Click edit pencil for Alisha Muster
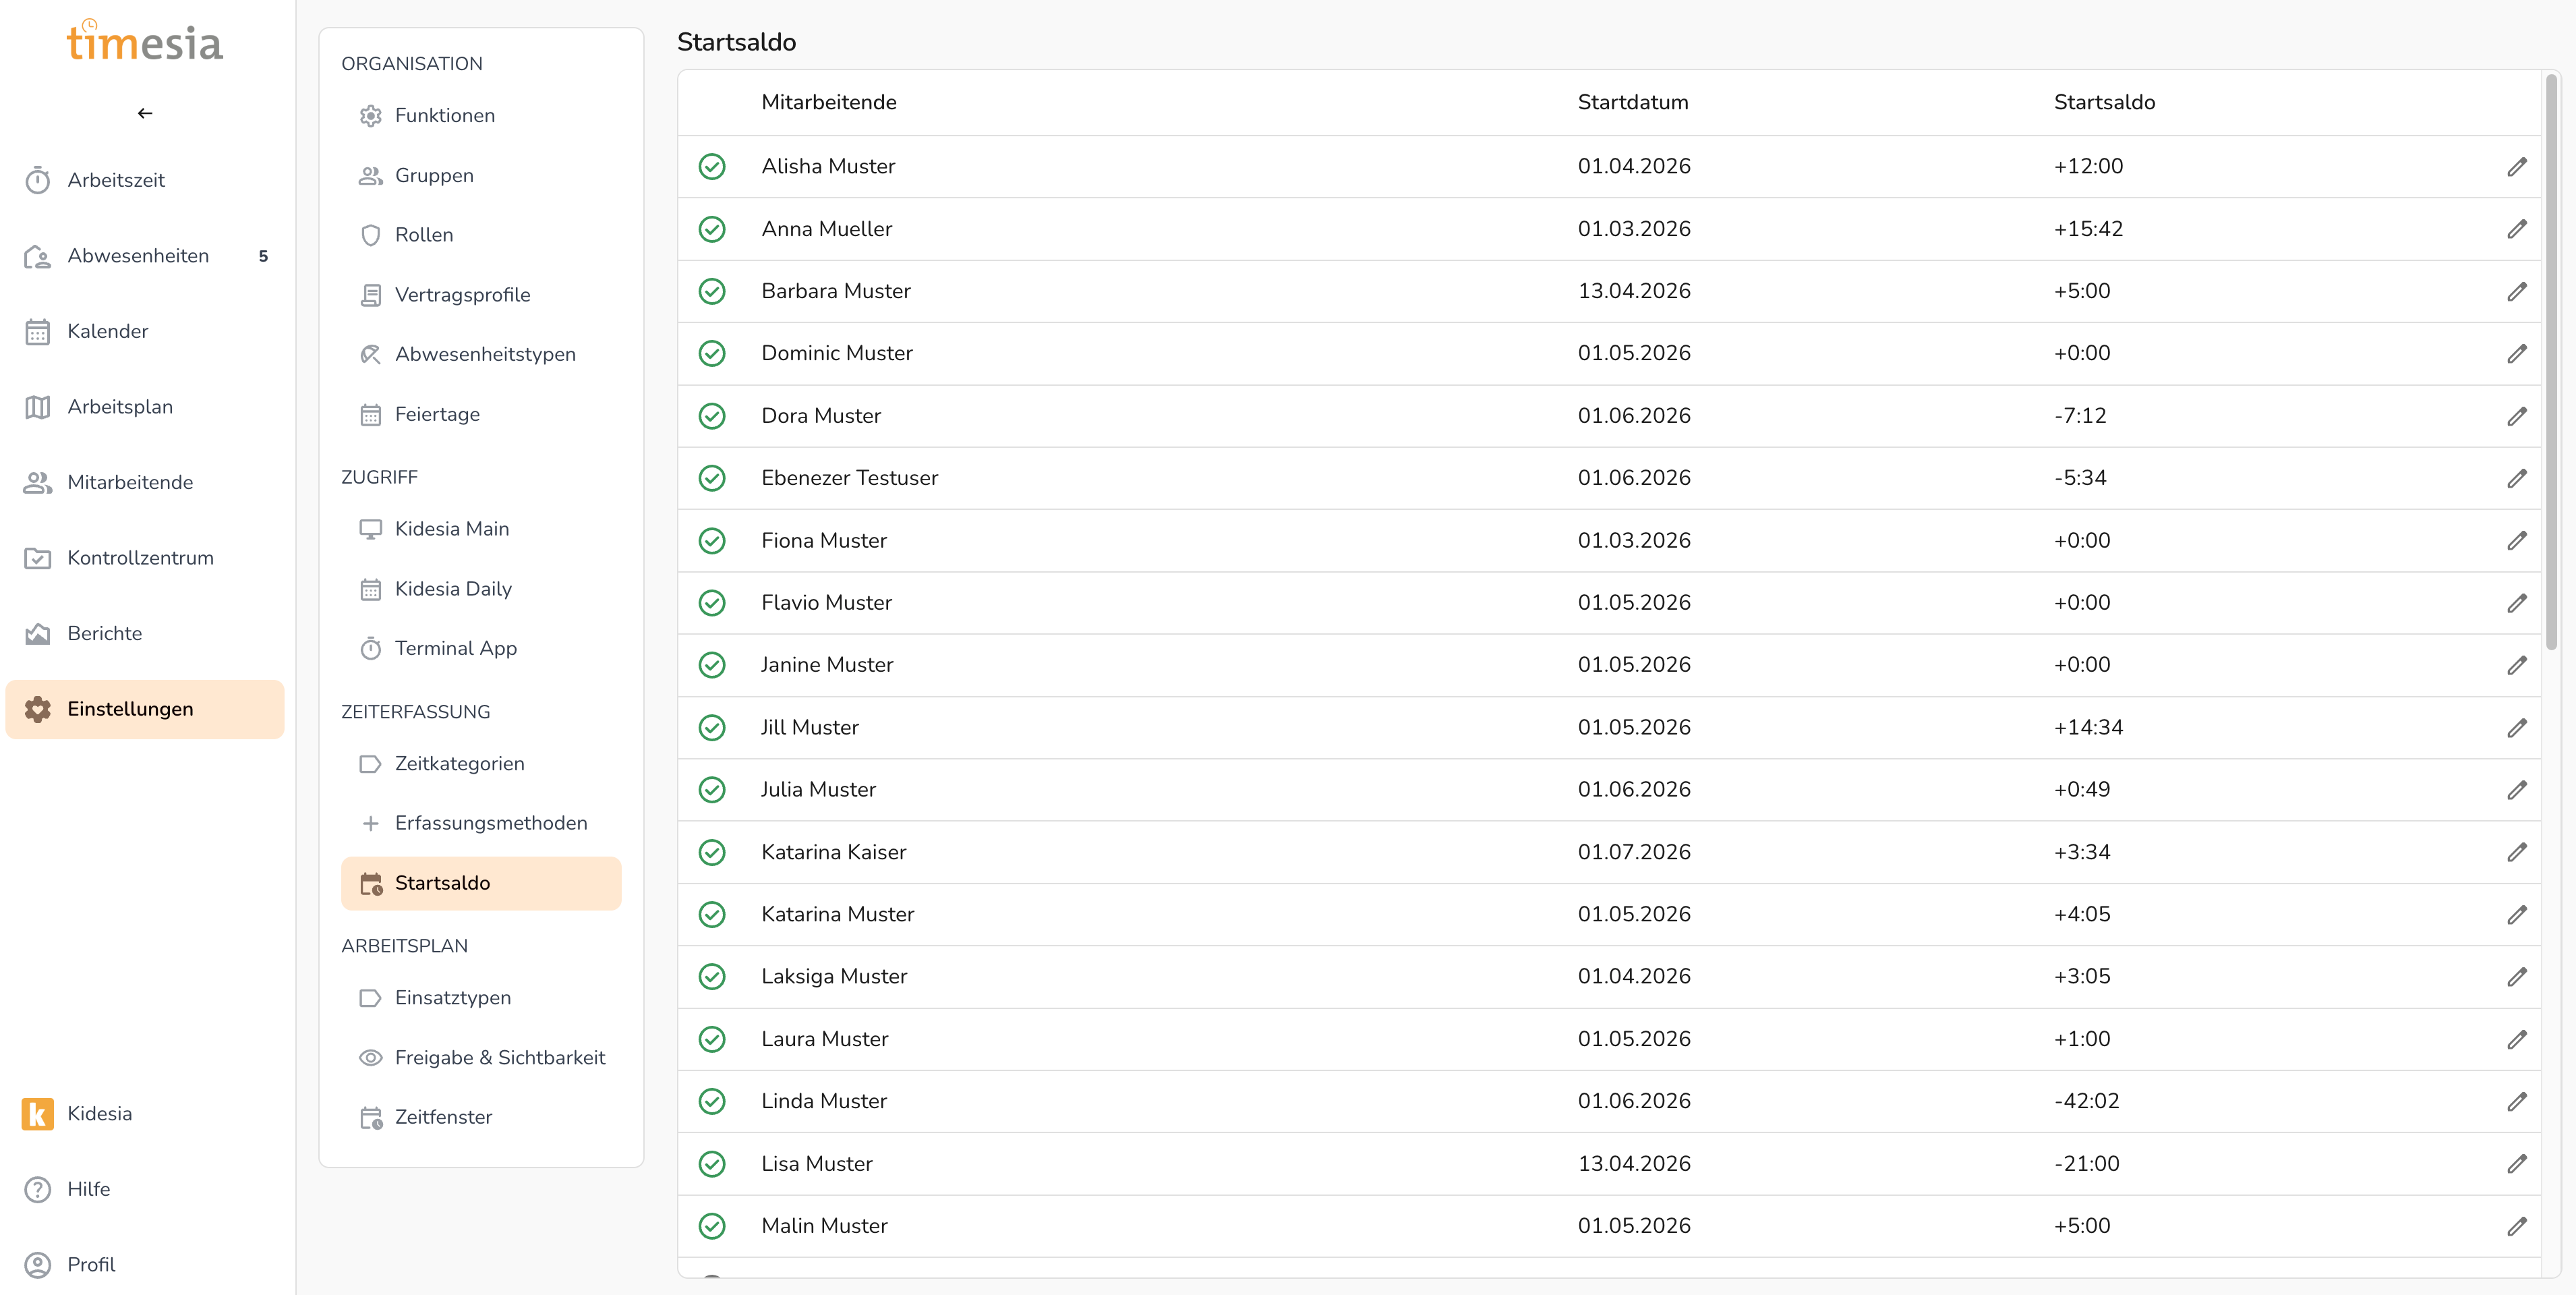2576x1295 pixels. point(2516,166)
